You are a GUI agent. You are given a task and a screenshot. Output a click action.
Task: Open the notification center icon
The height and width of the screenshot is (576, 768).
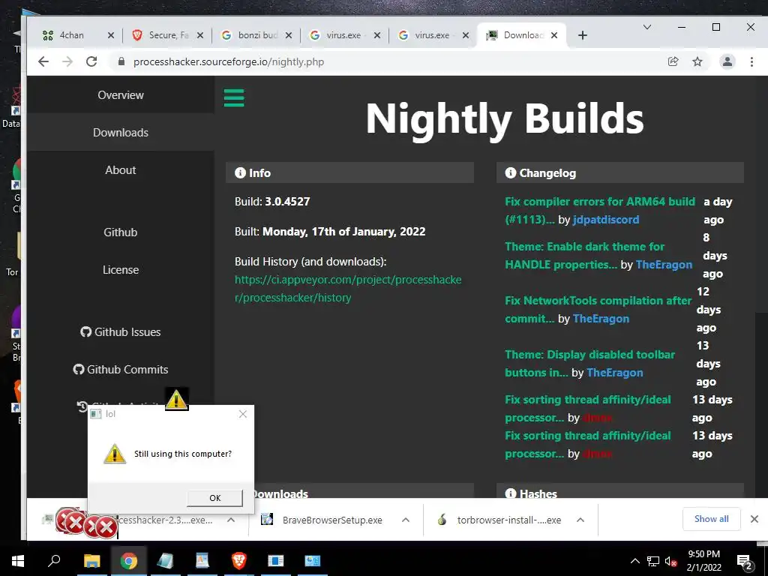(x=745, y=561)
